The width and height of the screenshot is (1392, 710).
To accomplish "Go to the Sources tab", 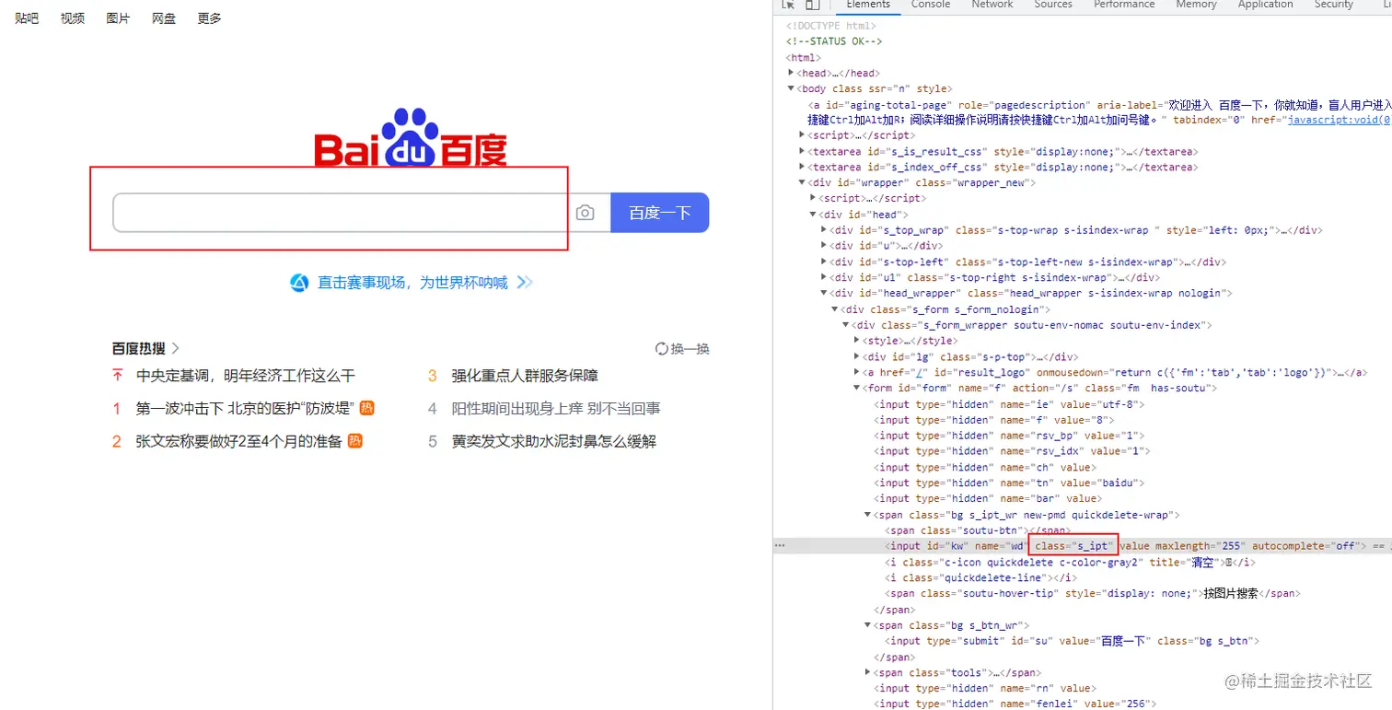I will (x=1053, y=5).
